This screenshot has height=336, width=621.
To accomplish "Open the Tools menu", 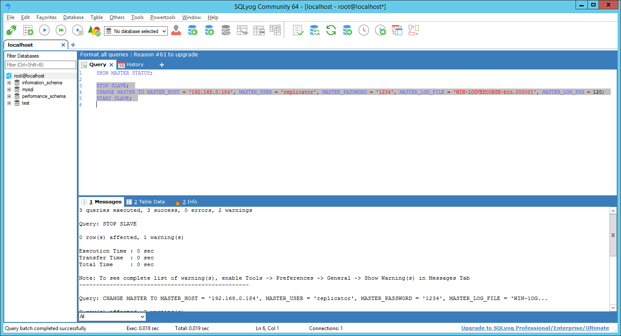I will (137, 17).
